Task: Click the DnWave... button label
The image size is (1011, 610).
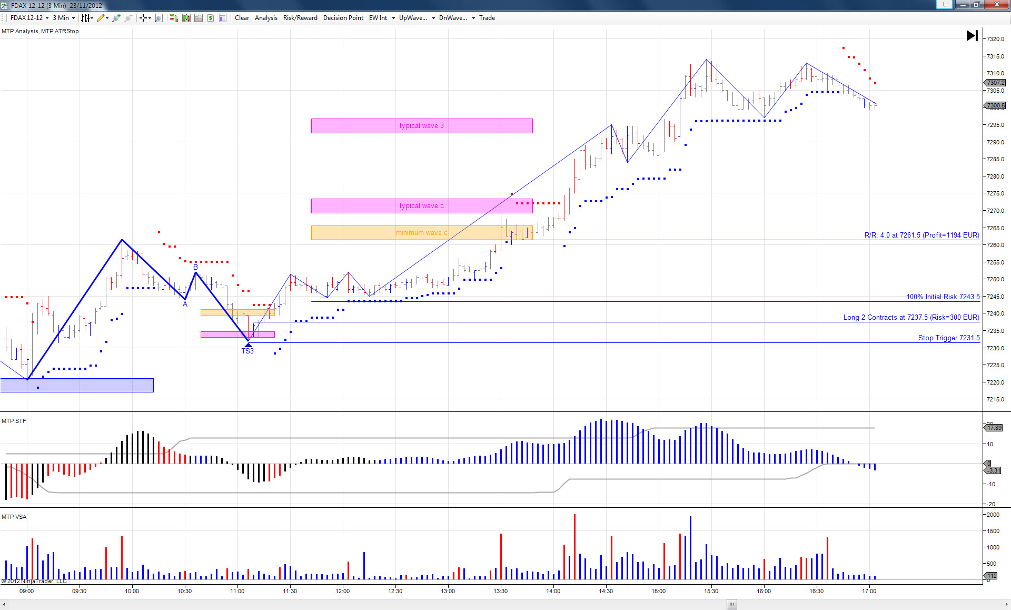Action: click(x=453, y=18)
